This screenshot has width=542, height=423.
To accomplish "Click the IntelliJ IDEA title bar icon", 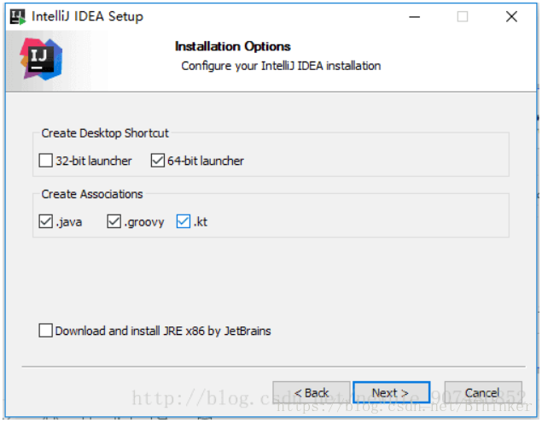I will (18, 16).
